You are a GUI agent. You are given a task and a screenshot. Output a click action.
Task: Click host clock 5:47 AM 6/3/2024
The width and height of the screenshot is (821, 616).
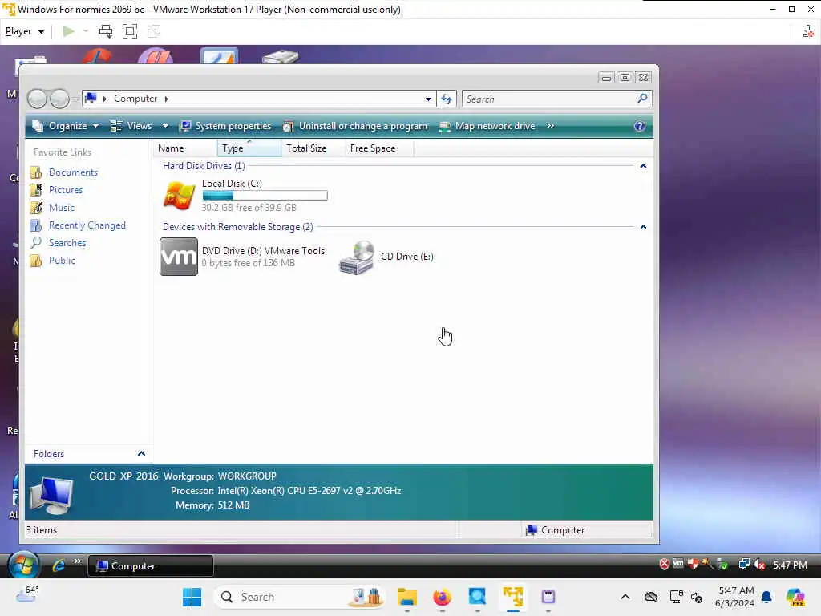734,597
